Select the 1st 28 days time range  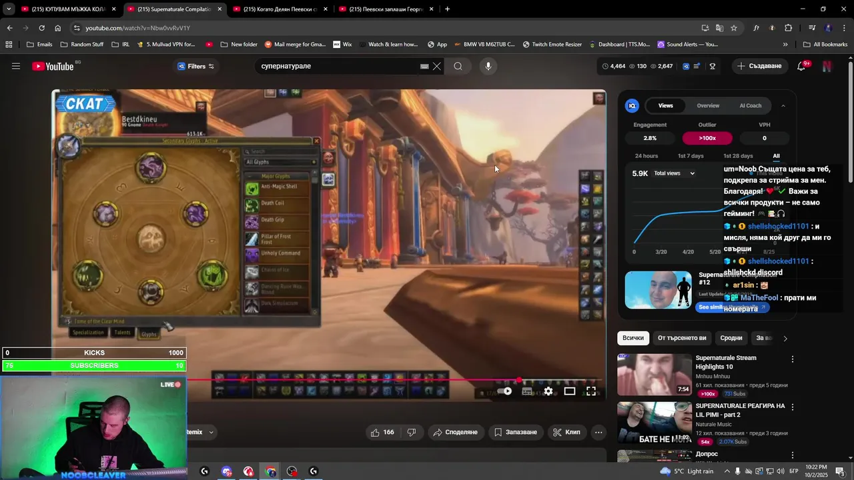[738, 156]
